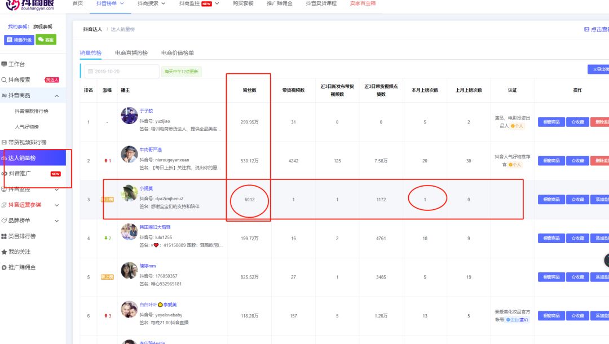
Task: Switch to the 电商价值榜单 tab
Action: [x=178, y=53]
